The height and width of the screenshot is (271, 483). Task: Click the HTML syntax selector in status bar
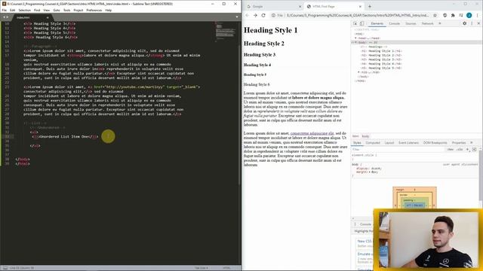226,268
